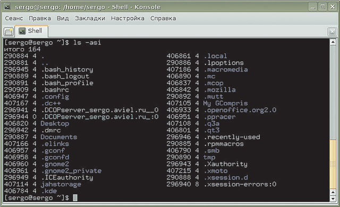Click the '.bash_profile' entry
The height and width of the screenshot is (207, 340).
click(x=67, y=83)
